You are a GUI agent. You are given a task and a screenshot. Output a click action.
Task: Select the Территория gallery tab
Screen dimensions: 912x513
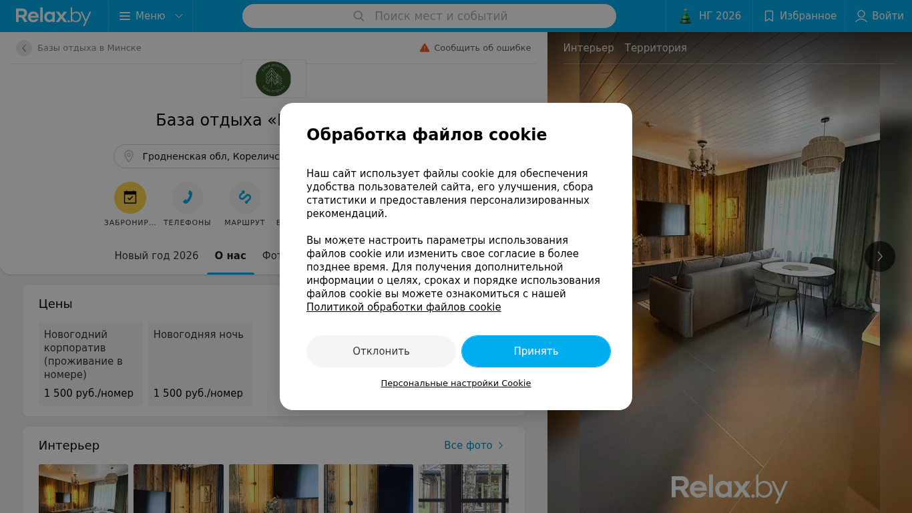(x=656, y=48)
